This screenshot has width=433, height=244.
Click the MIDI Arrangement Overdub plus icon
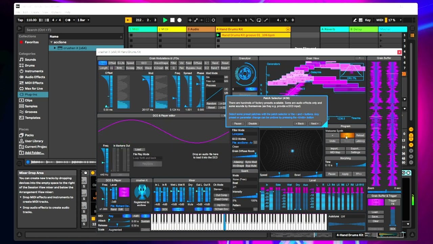tap(190, 20)
